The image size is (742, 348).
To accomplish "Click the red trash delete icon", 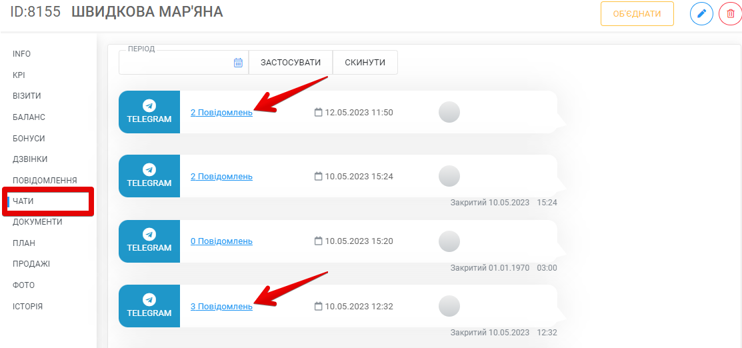I will tap(730, 14).
